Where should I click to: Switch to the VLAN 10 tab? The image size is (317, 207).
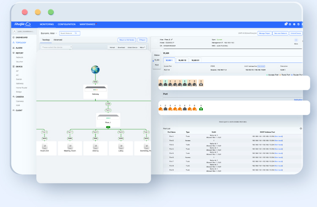pos(182,60)
